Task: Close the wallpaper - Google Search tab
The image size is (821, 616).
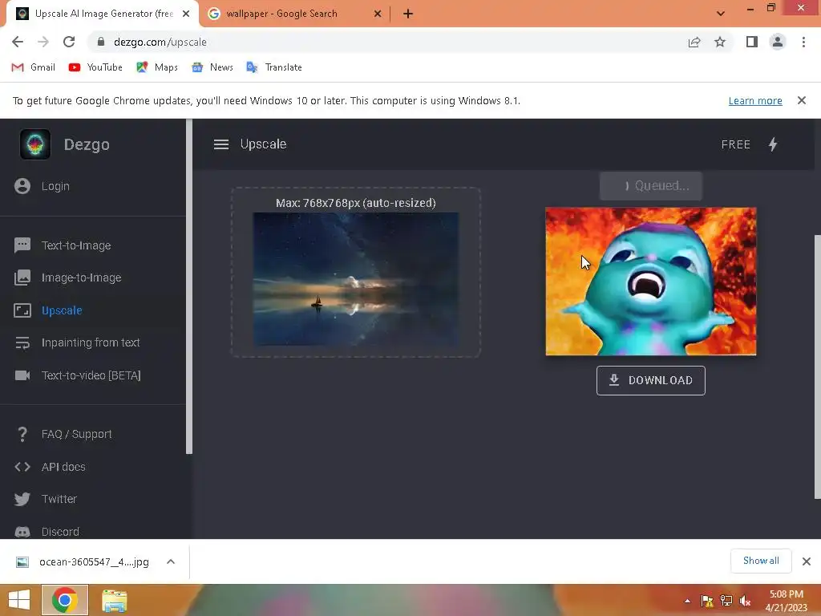Action: pyautogui.click(x=378, y=14)
